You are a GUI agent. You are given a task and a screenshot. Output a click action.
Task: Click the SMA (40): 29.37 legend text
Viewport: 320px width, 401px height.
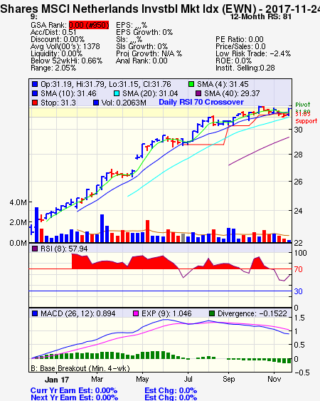[x=232, y=93]
